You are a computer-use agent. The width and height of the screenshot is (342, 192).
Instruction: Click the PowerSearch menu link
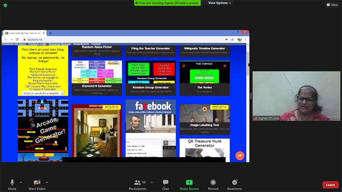[x=81, y=44]
